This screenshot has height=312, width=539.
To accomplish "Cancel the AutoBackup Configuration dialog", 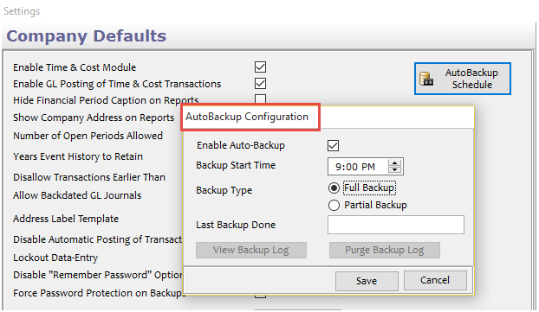I will (435, 280).
